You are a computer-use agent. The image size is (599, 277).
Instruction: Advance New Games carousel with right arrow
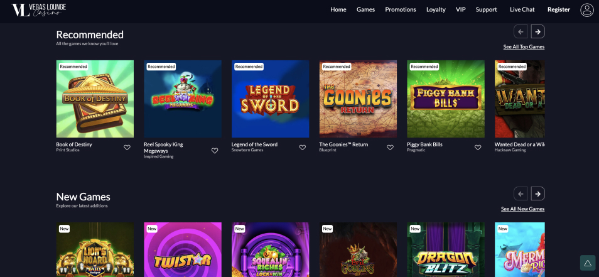pos(538,193)
